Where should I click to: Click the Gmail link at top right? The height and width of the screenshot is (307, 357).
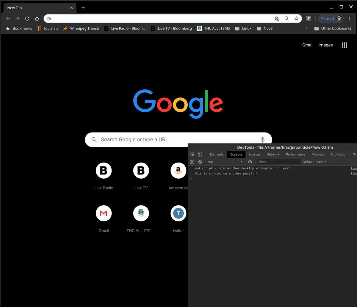point(308,45)
